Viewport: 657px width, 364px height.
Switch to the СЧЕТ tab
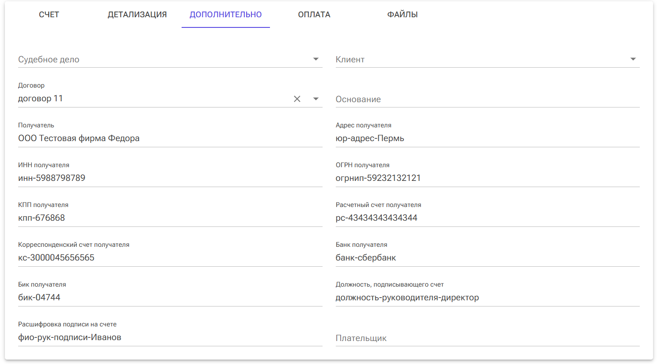coord(49,15)
